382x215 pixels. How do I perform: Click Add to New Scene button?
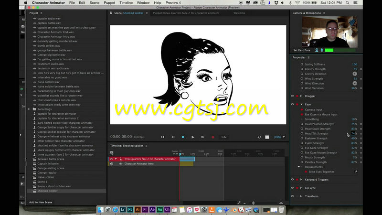click(41, 202)
